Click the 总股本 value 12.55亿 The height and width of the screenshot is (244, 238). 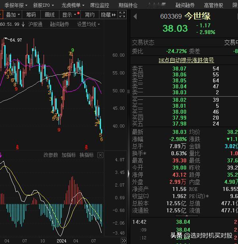176,203
